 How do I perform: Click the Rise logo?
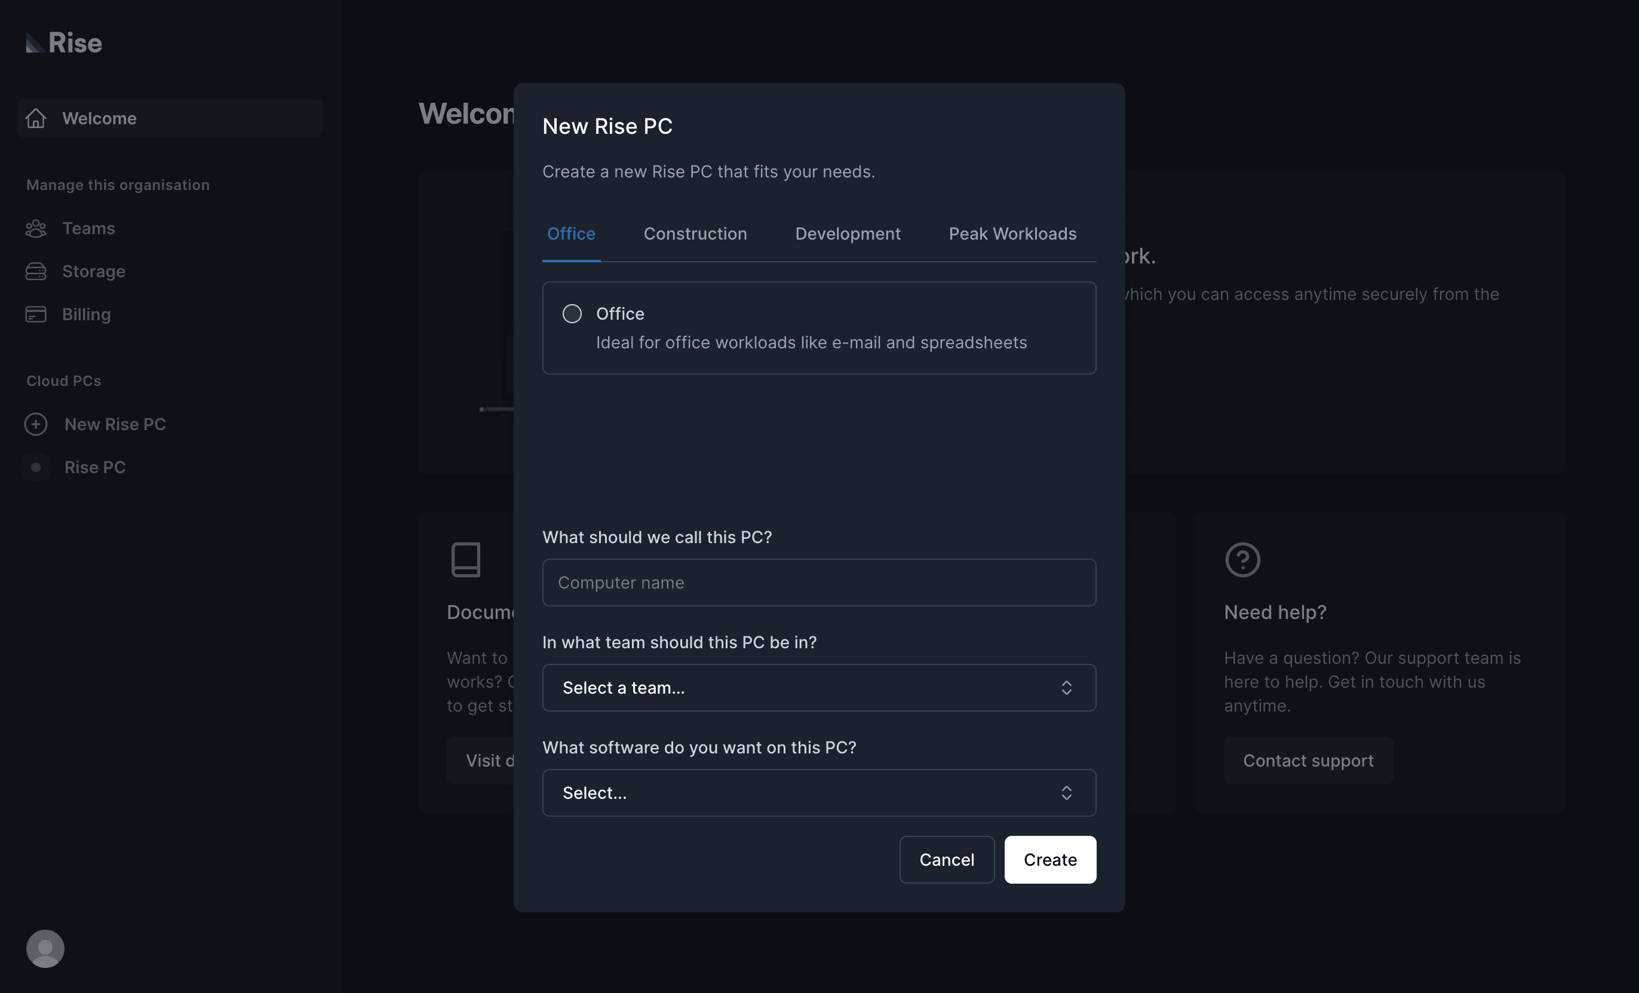click(x=64, y=42)
